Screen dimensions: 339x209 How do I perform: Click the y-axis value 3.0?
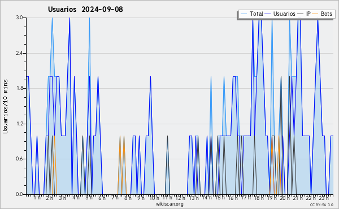tap(19, 18)
